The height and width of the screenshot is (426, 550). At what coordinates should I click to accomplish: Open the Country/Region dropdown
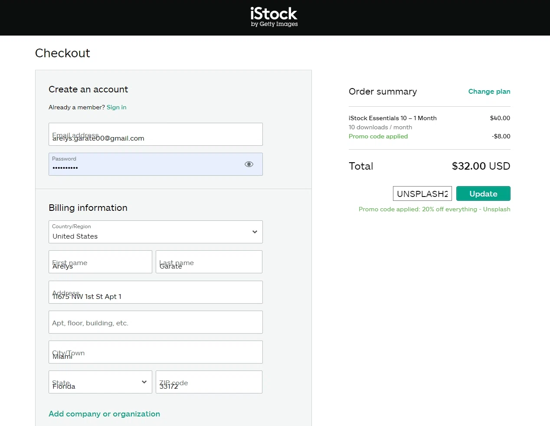pos(156,232)
